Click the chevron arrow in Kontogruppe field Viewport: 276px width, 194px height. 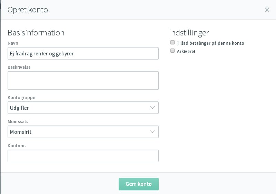point(152,108)
